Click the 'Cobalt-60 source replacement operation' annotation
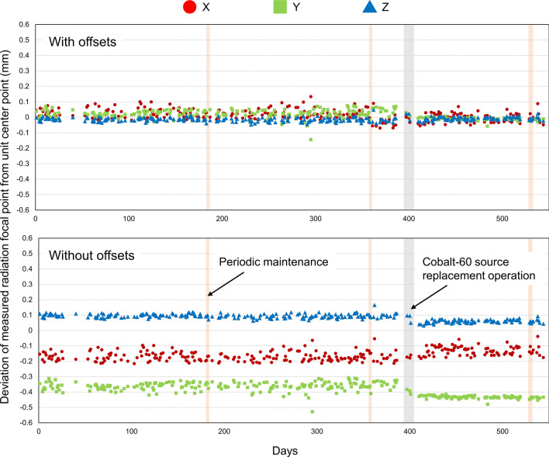 (x=478, y=268)
